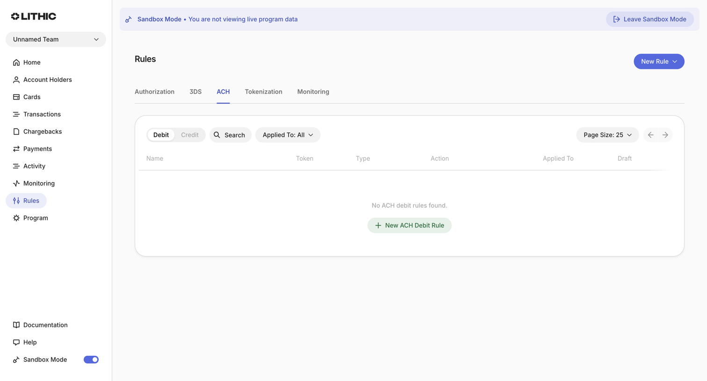Switch to the Authorization tab
The width and height of the screenshot is (707, 381).
click(154, 92)
